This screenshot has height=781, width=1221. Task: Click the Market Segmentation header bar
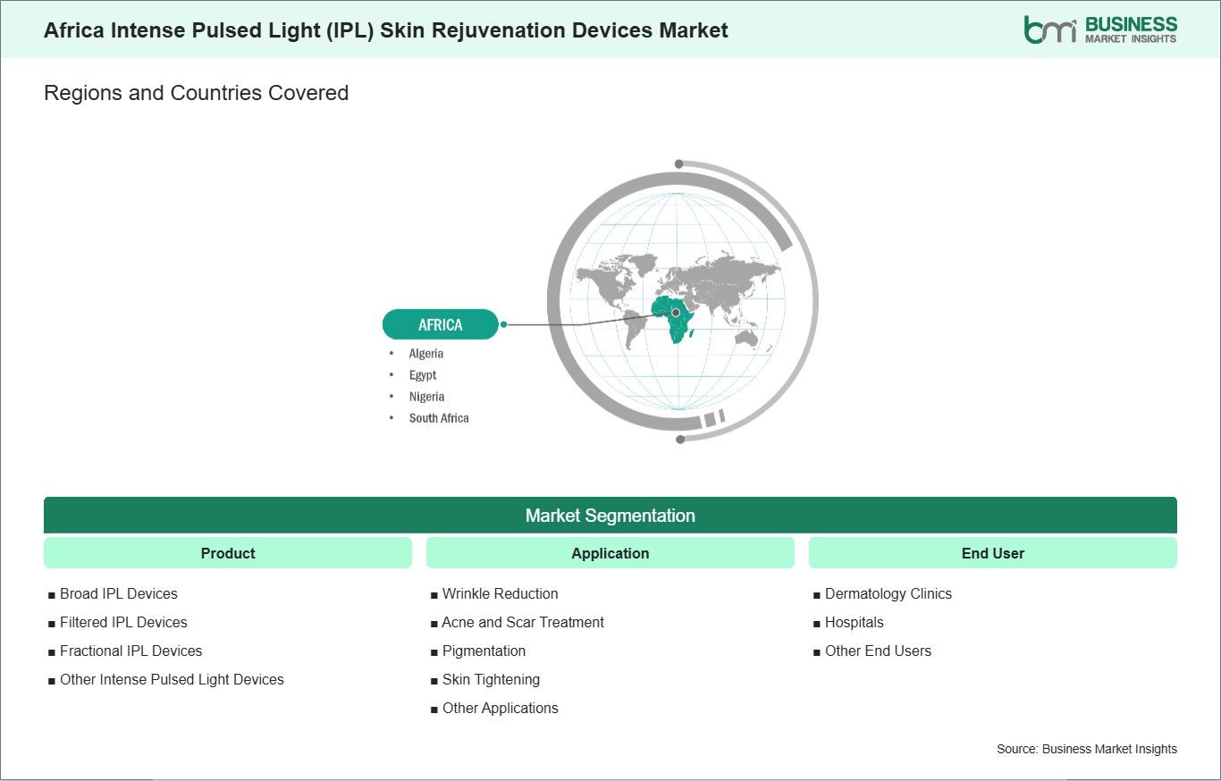[x=610, y=516]
